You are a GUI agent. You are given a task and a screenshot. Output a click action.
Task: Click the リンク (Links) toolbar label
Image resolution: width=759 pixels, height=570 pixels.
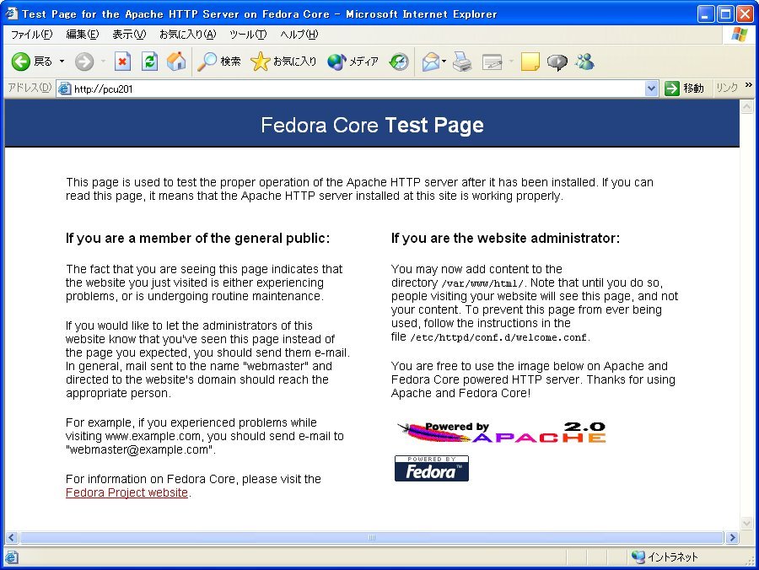[x=727, y=88]
